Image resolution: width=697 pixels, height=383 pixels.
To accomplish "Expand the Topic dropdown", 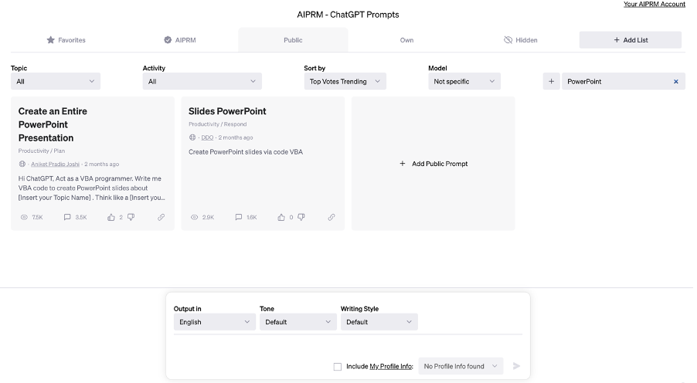I will point(56,81).
